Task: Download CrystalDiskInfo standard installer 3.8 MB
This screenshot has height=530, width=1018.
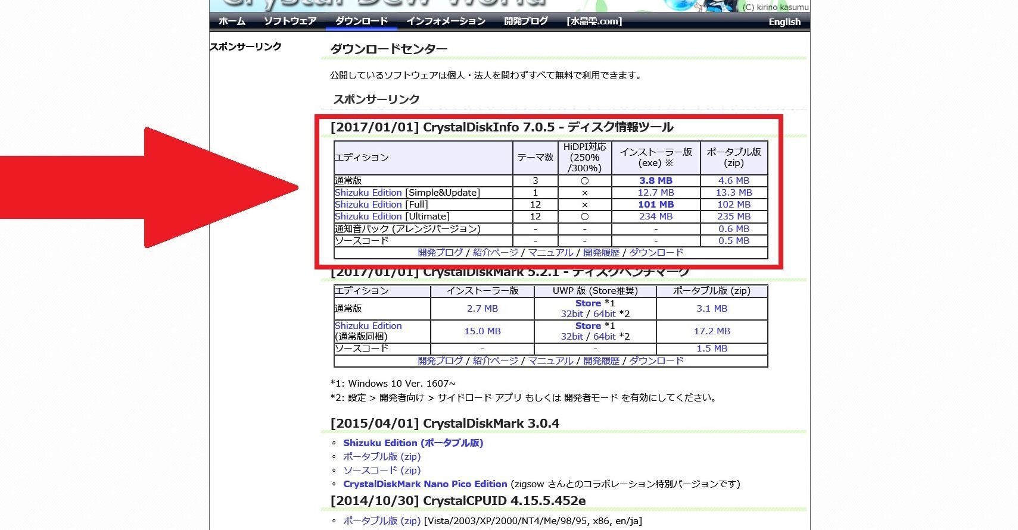Action: point(656,181)
